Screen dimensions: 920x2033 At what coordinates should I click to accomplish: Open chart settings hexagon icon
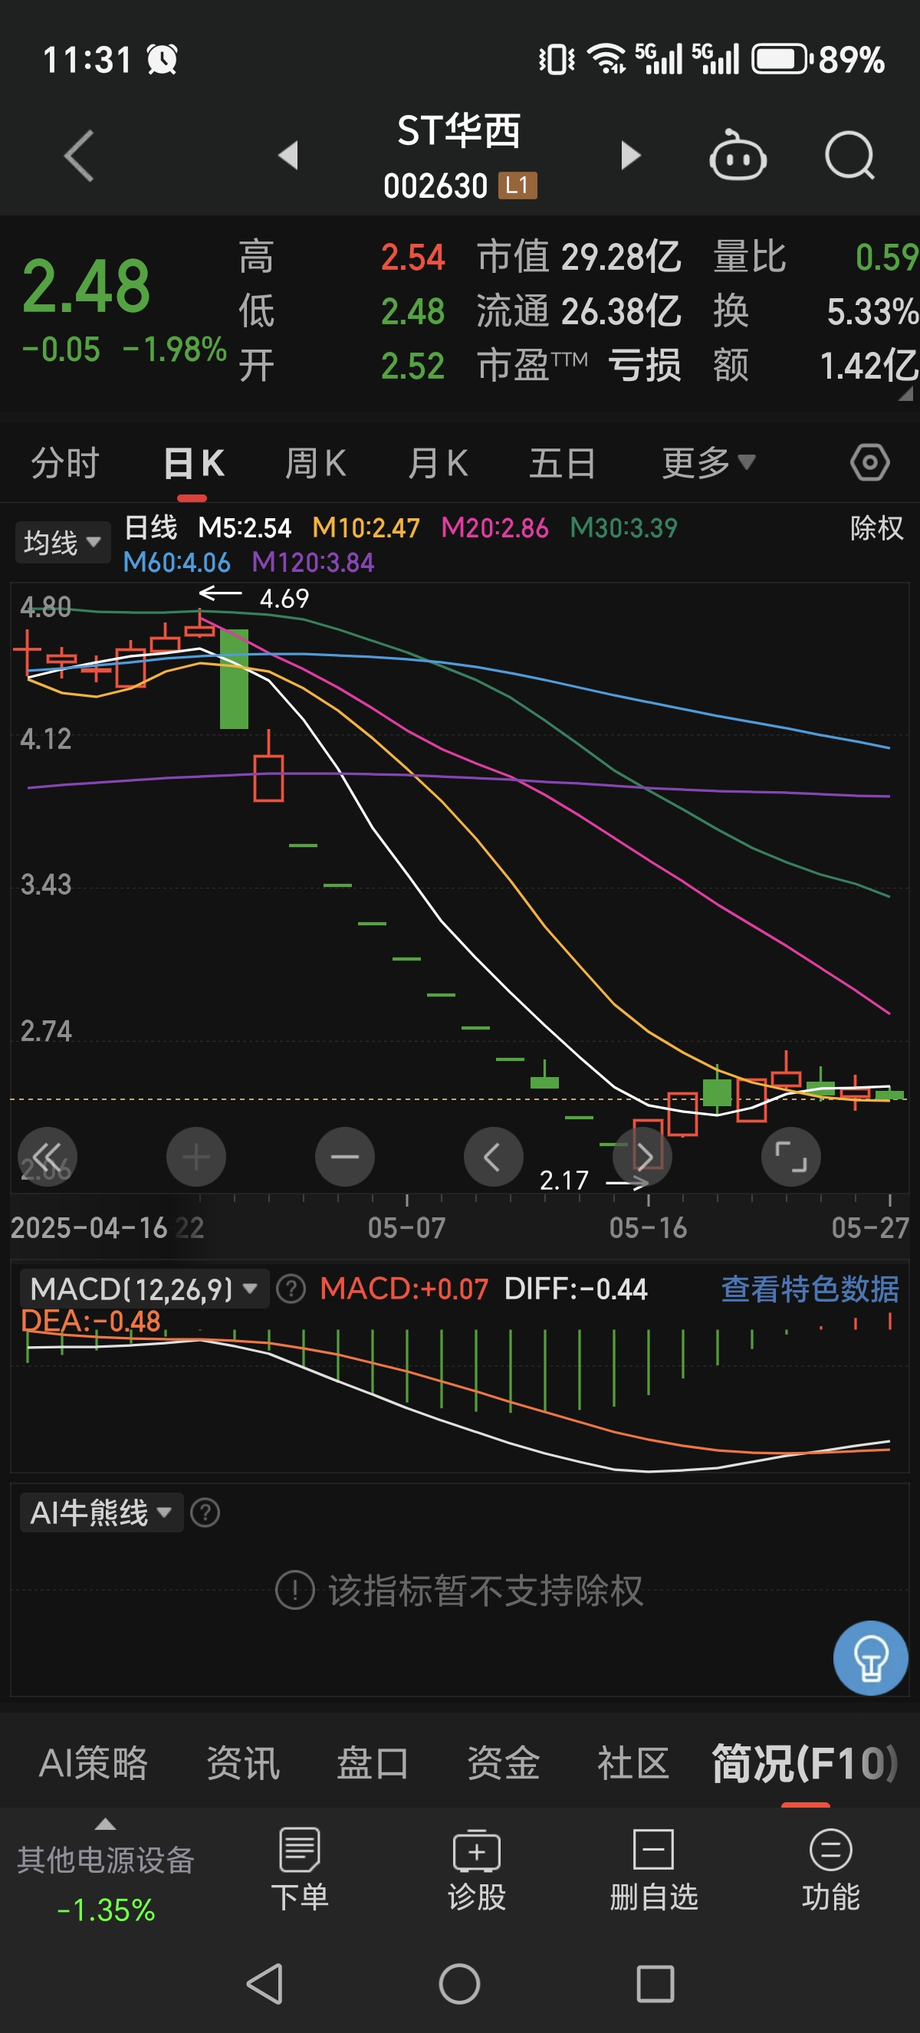pyautogui.click(x=869, y=462)
